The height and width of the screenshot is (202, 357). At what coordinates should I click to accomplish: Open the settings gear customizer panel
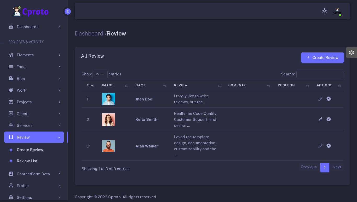(x=351, y=52)
